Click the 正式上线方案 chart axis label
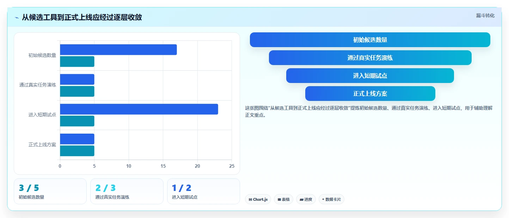This screenshot has width=509, height=218. point(42,145)
